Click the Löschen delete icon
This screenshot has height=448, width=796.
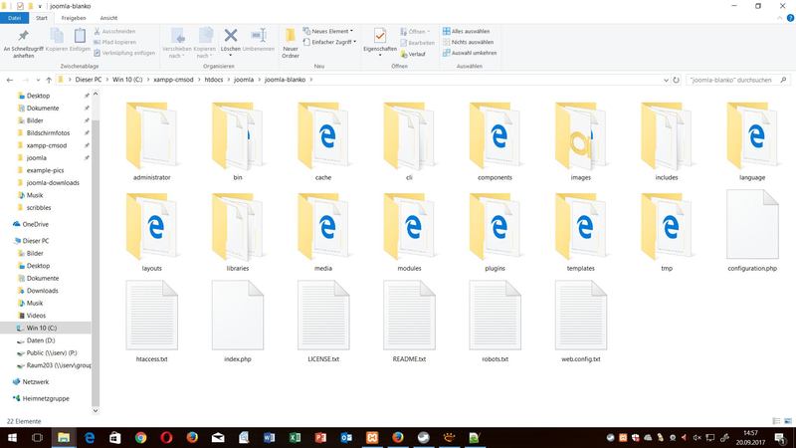pos(231,40)
